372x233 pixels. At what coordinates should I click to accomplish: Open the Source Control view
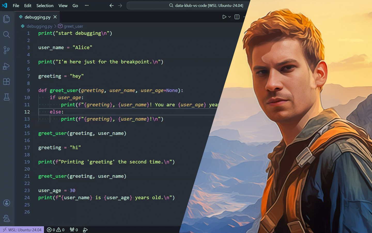(x=6, y=50)
